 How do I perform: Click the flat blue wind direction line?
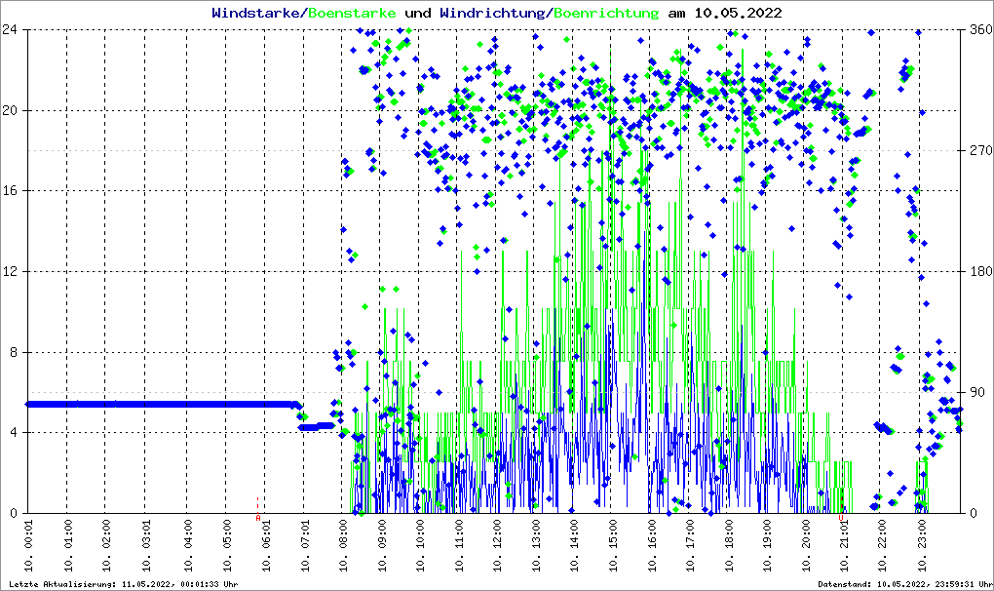(156, 404)
